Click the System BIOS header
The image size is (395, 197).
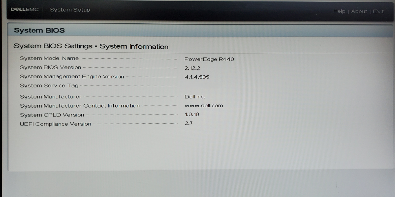coord(39,30)
